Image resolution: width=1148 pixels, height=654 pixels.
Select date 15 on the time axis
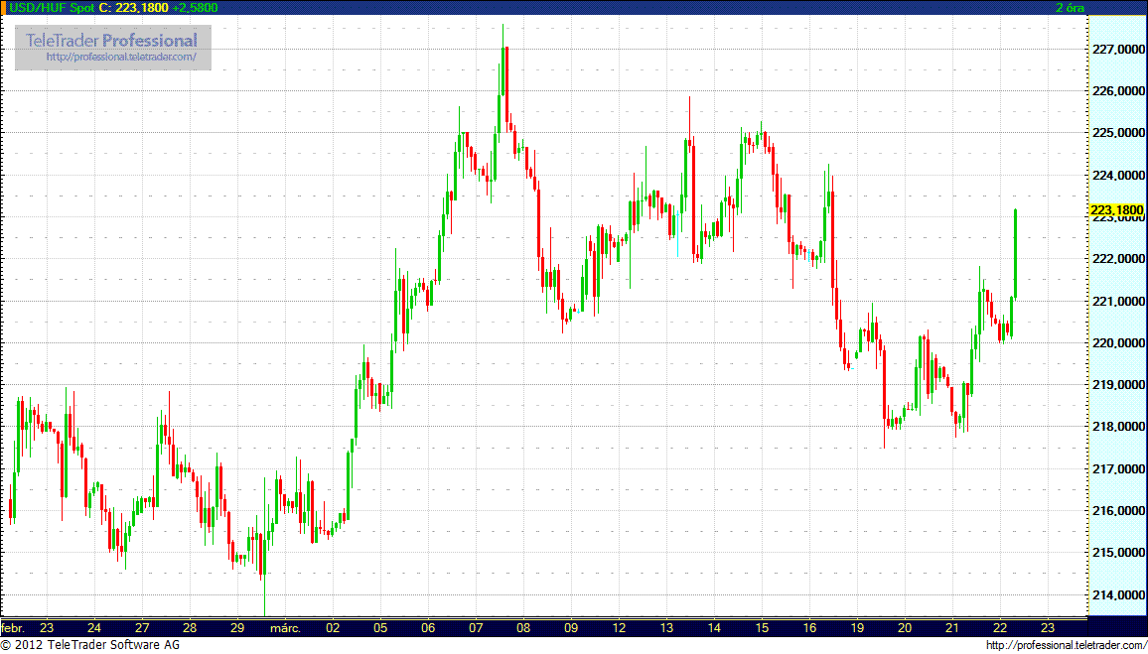pos(761,627)
